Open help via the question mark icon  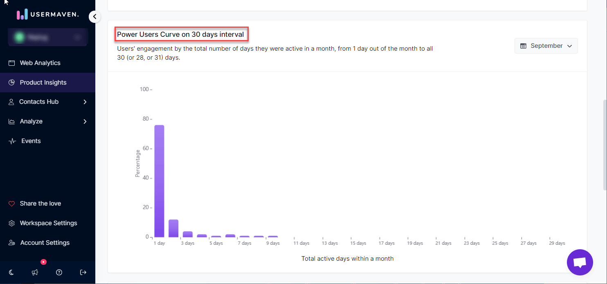click(59, 272)
